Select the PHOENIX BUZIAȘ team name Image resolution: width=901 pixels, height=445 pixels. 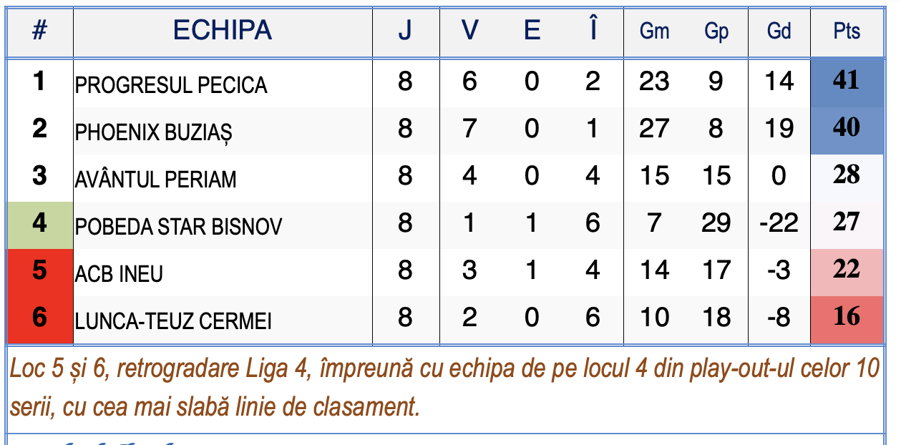pyautogui.click(x=154, y=133)
